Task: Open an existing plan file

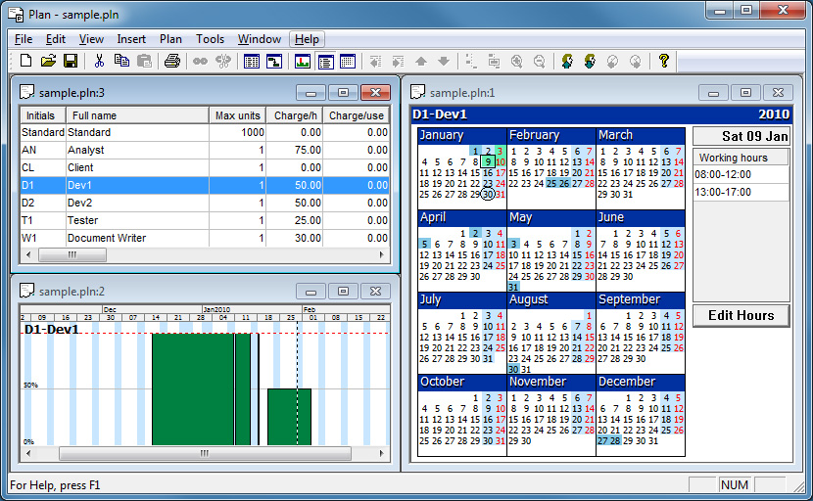Action: click(48, 61)
